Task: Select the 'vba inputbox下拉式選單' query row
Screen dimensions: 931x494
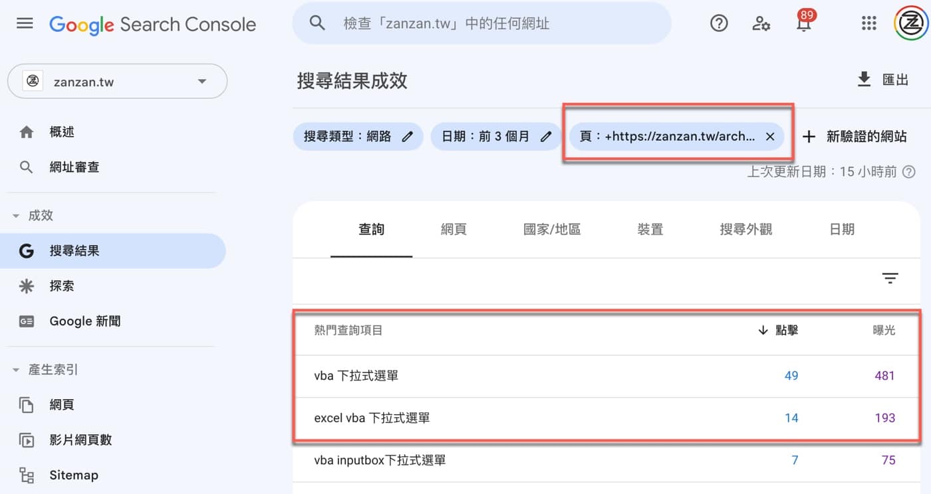Action: (x=606, y=460)
